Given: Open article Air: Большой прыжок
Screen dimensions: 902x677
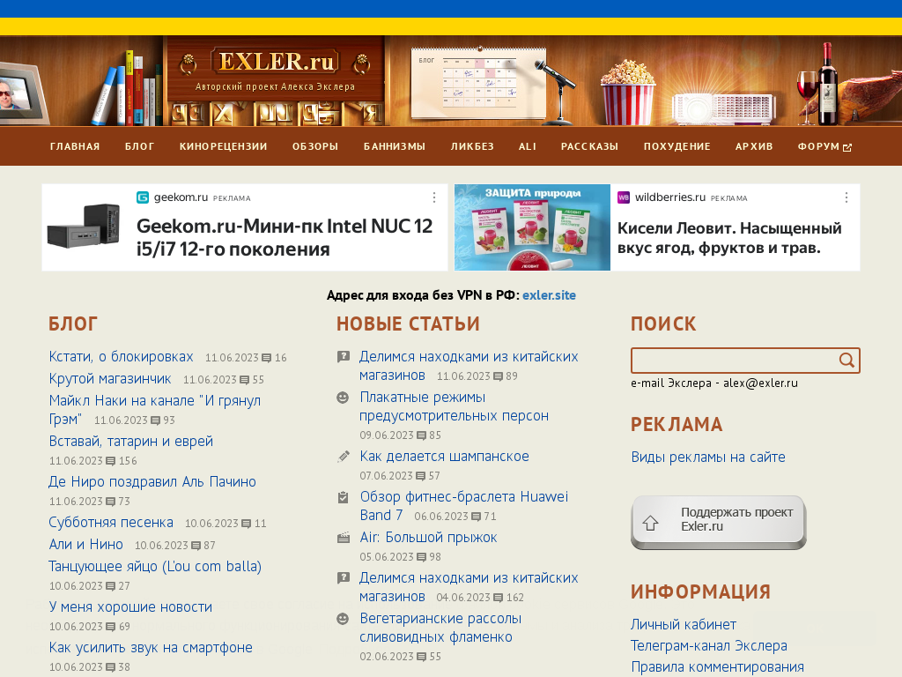Looking at the screenshot, I should (x=429, y=538).
